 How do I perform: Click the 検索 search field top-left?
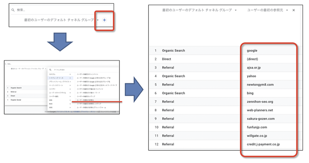click(61, 10)
